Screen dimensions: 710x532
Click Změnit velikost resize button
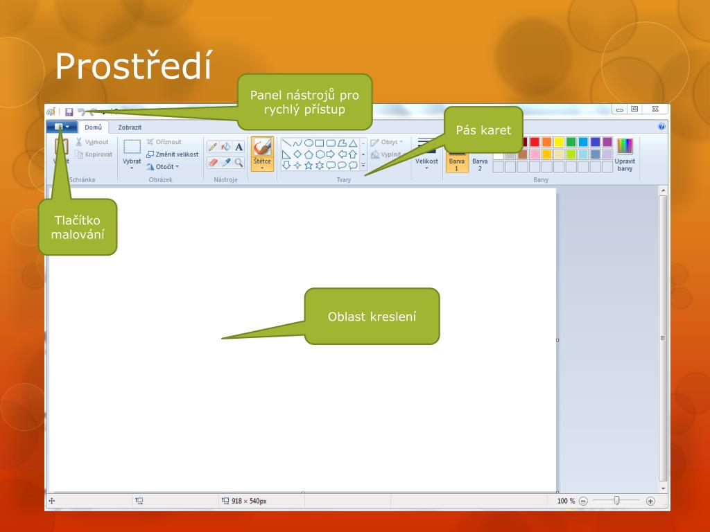173,154
